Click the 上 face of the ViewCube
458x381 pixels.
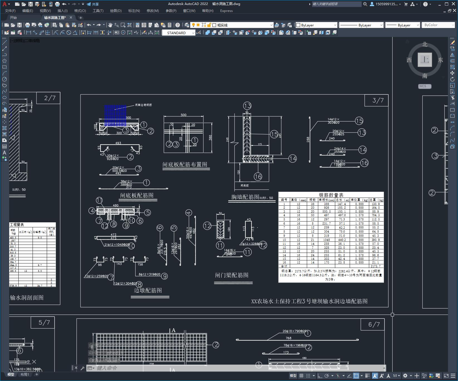coord(425,59)
